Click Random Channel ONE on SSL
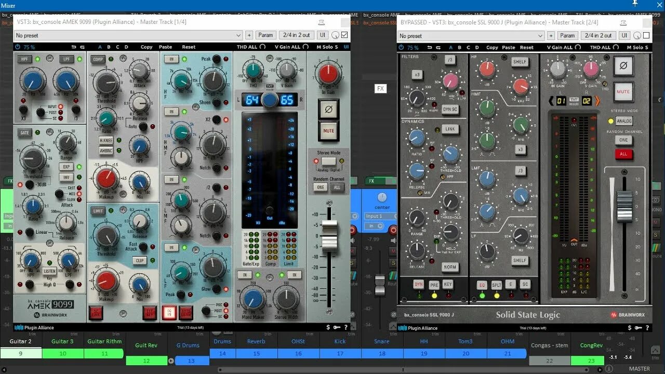665x374 pixels. click(624, 140)
